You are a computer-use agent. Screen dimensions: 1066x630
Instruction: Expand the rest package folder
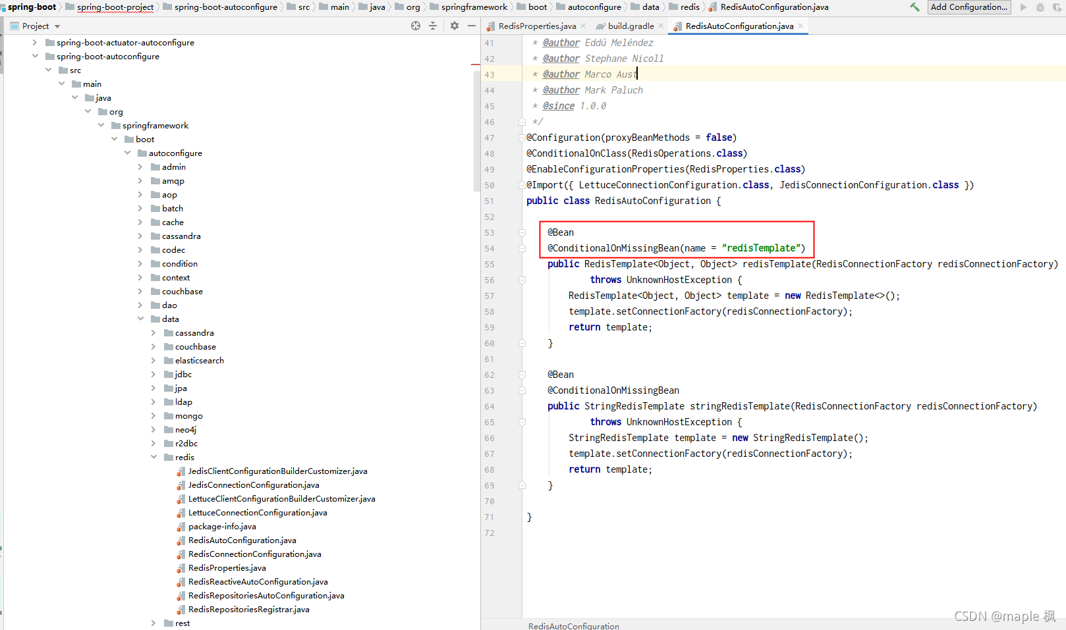(x=154, y=623)
